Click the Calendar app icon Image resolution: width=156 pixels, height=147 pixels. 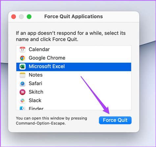pyautogui.click(x=22, y=50)
